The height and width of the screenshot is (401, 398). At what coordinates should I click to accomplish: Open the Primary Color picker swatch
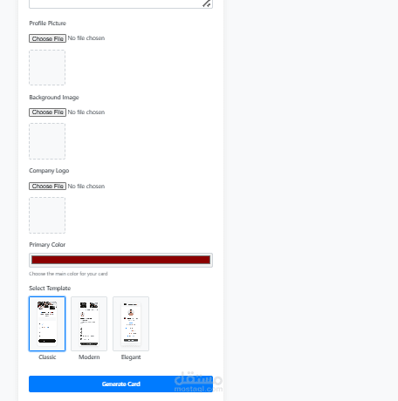[120, 260]
